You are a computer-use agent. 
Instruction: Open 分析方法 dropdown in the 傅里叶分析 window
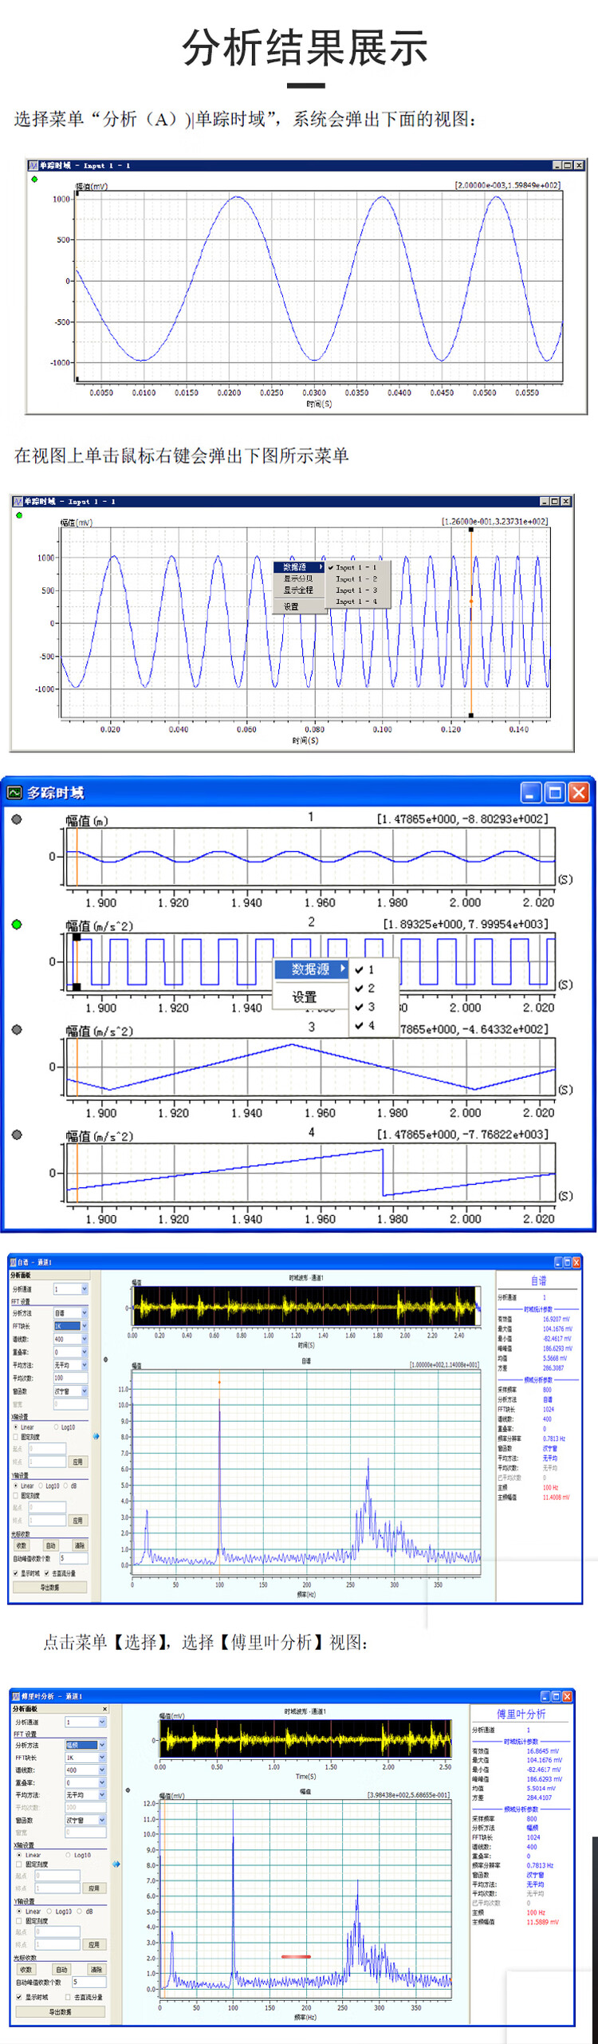tap(86, 1745)
